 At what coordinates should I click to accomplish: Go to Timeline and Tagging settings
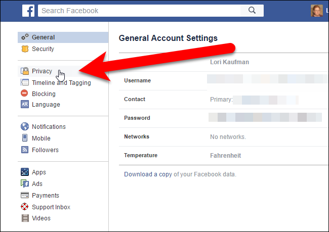[x=61, y=83]
